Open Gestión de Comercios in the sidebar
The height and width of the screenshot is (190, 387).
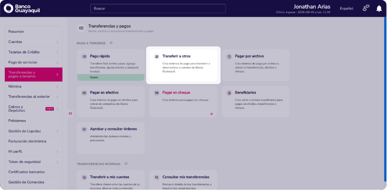pyautogui.click(x=34, y=182)
